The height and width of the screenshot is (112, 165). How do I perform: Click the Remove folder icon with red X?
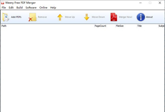click(x=33, y=17)
